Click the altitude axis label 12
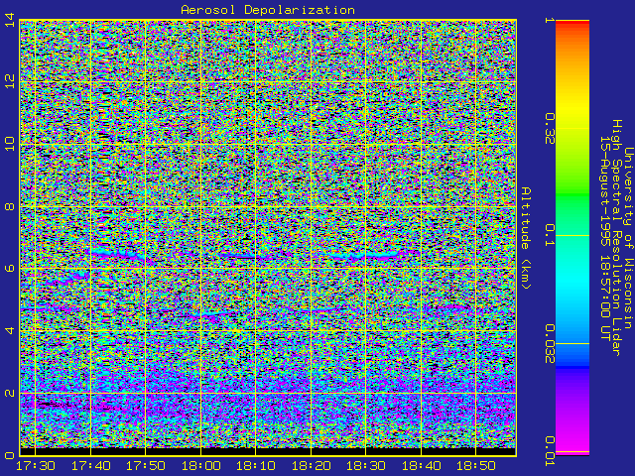 point(9,81)
